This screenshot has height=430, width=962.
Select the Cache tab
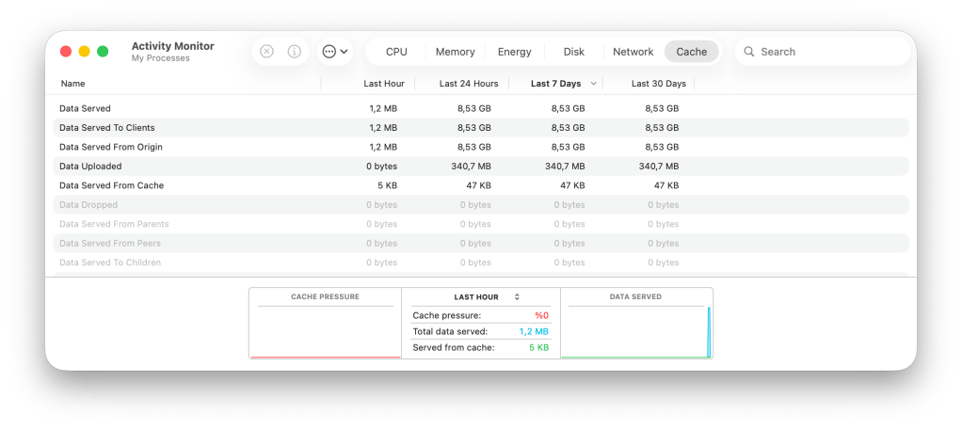(x=691, y=52)
